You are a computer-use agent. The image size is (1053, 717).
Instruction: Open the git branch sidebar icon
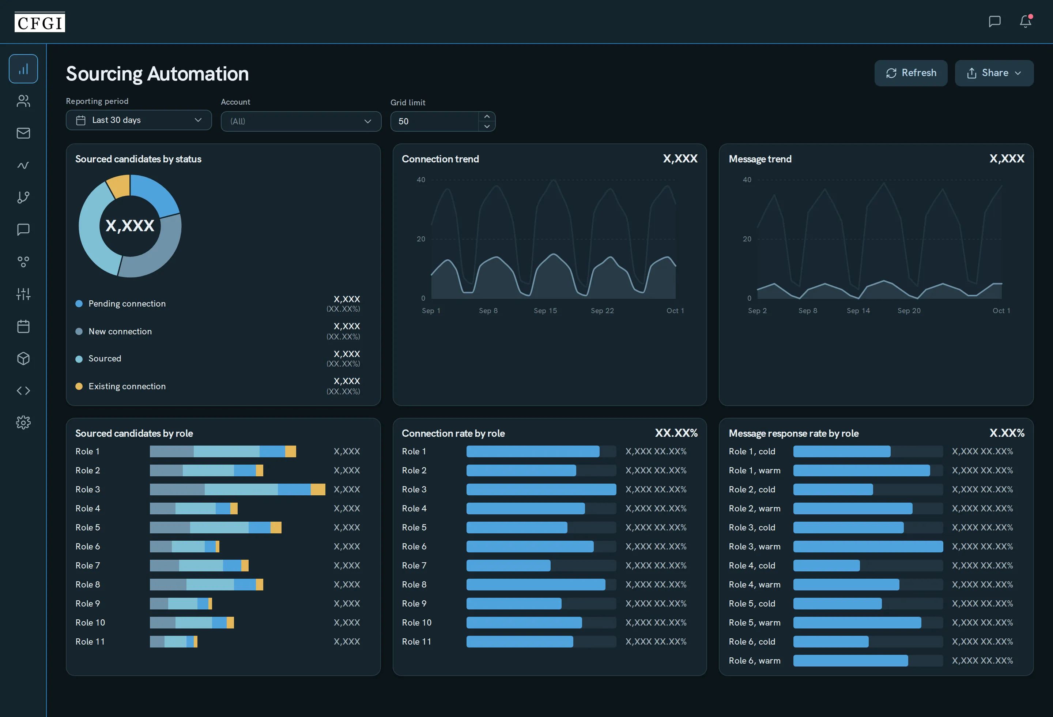point(23,197)
